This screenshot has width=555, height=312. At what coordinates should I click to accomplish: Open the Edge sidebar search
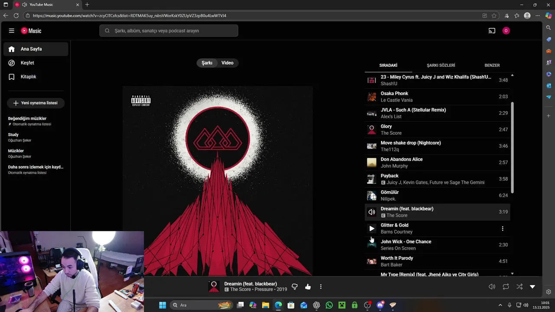tap(548, 28)
